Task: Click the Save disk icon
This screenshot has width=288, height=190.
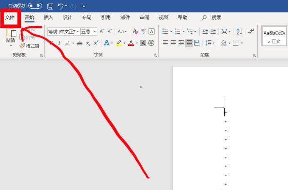Action: pyautogui.click(x=50, y=6)
